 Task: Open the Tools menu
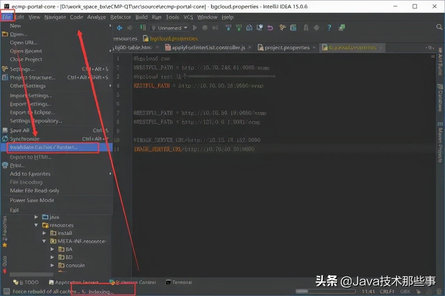tap(172, 17)
